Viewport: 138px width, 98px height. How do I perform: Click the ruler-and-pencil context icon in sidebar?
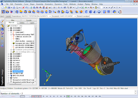pos(2,25)
